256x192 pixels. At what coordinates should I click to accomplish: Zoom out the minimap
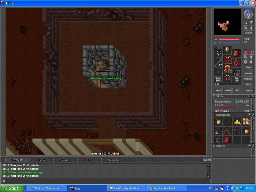pyautogui.click(x=245, y=22)
